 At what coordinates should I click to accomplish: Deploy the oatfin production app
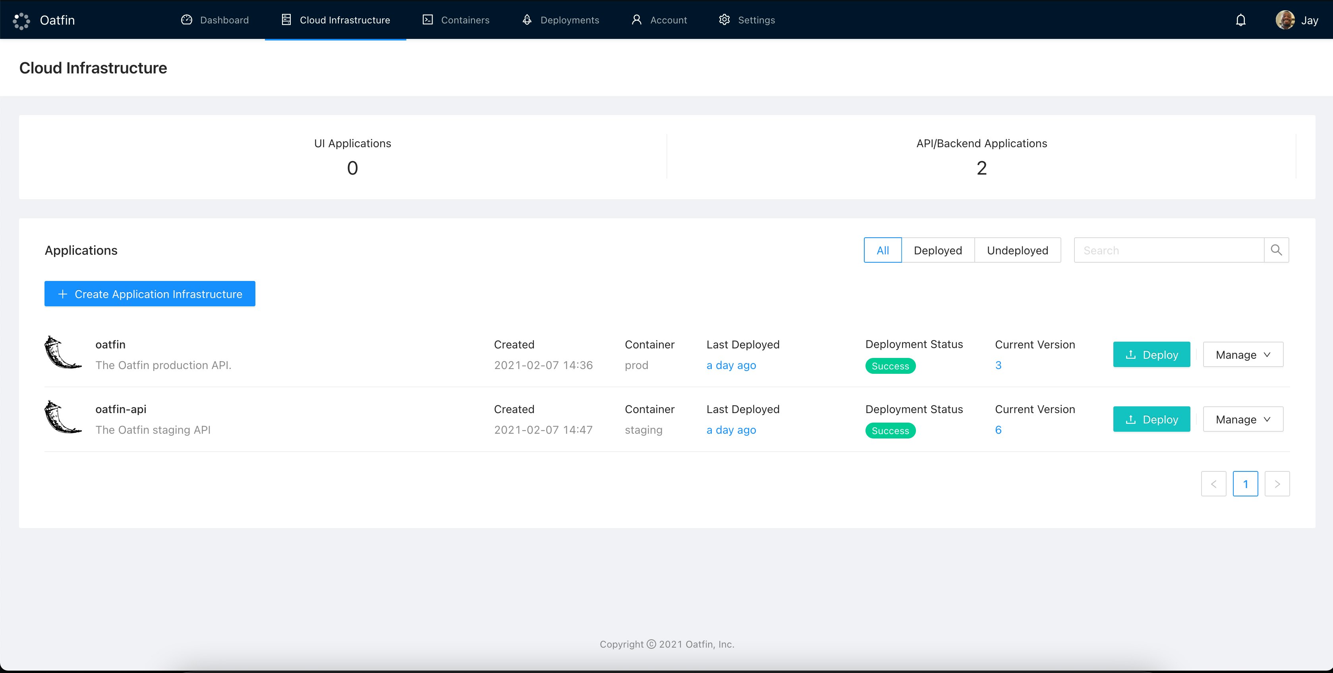(1151, 355)
